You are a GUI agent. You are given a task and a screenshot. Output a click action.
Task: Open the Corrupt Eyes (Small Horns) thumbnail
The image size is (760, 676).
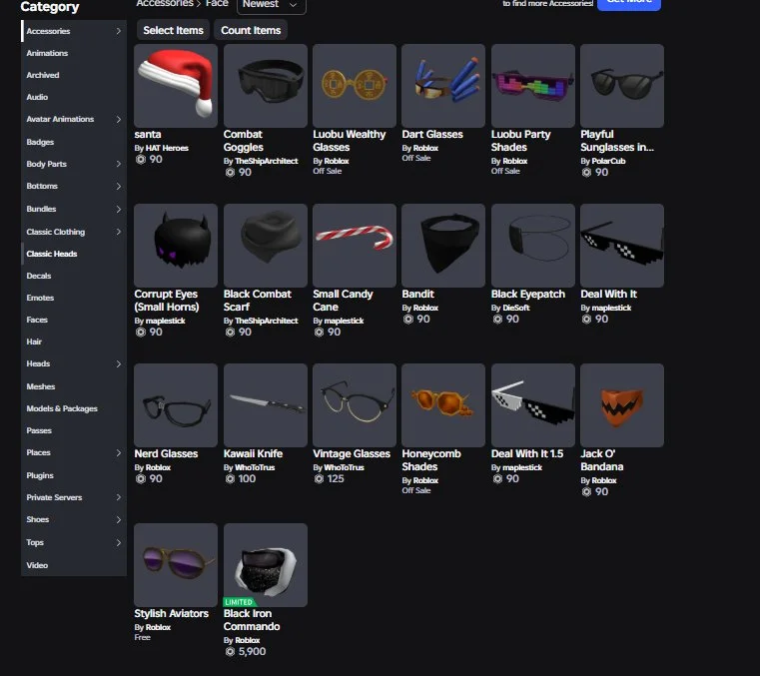click(x=176, y=246)
